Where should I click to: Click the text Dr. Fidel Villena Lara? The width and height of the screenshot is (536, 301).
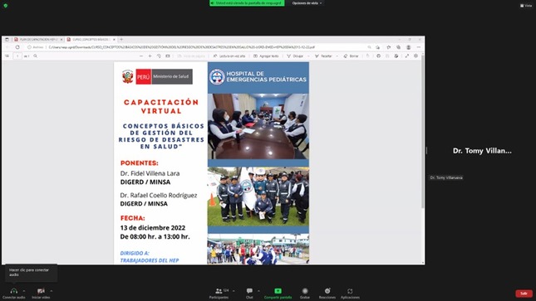[150, 173]
